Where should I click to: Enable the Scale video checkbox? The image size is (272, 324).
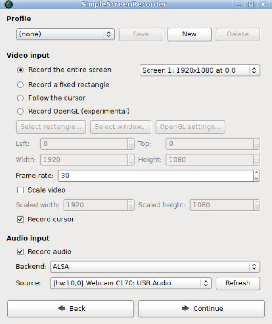(x=20, y=190)
